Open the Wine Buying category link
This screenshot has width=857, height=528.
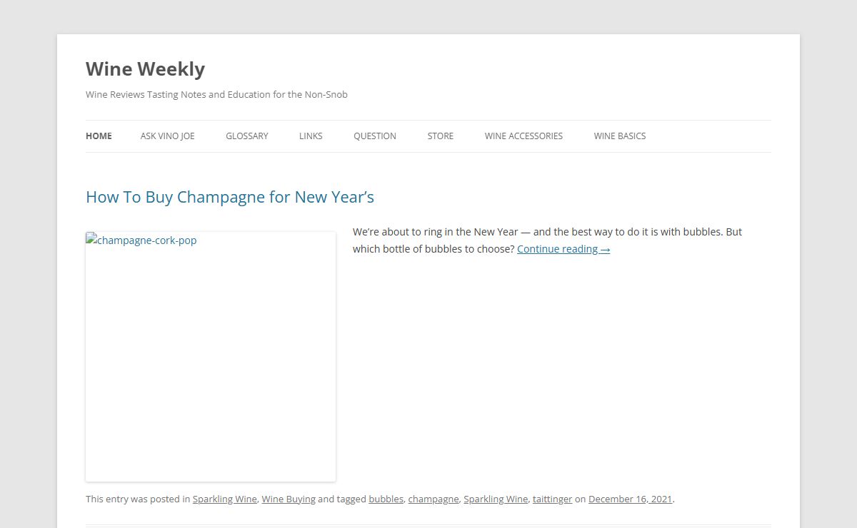289,499
